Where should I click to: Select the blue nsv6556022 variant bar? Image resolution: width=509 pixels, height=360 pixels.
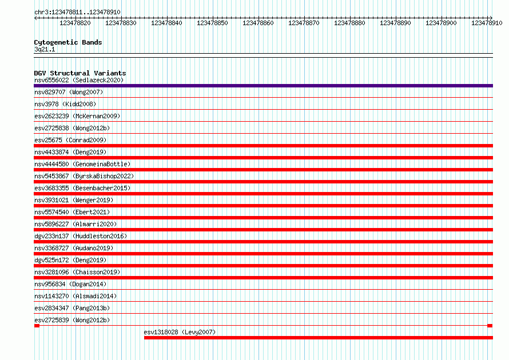click(x=263, y=86)
